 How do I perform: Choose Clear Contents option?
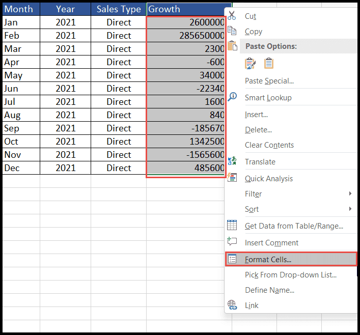point(269,145)
